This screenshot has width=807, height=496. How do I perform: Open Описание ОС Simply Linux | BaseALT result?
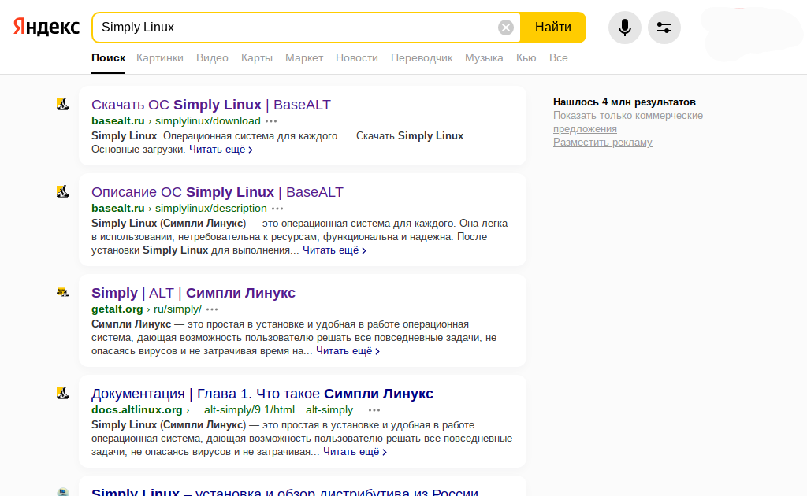[x=218, y=192]
